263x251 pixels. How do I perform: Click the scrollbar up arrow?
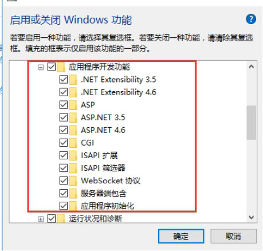(252, 66)
